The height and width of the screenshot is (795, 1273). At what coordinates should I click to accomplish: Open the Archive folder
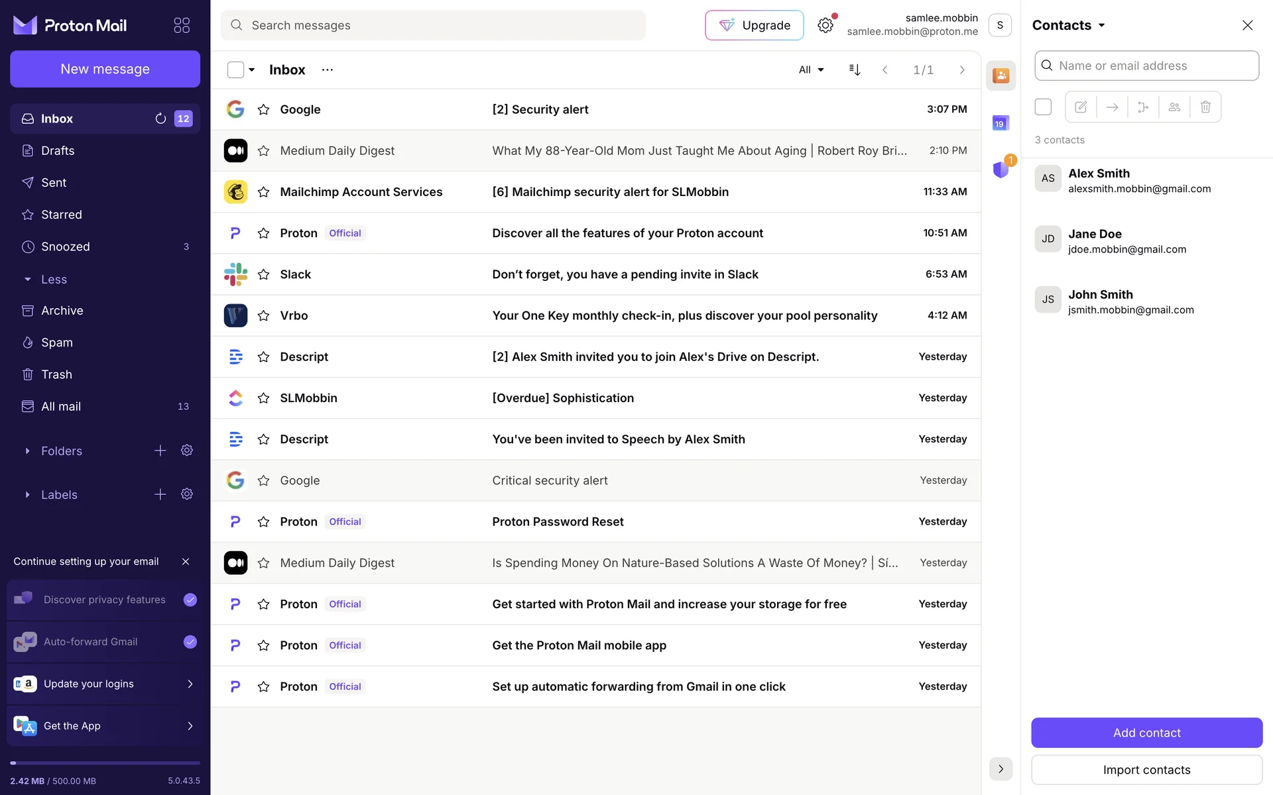coord(62,311)
